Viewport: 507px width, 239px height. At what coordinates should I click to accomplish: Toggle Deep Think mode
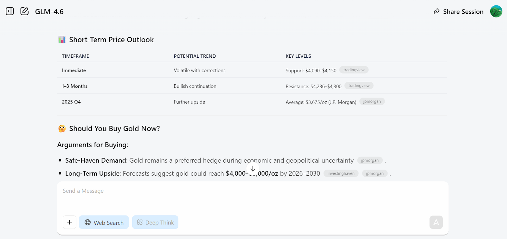pos(155,222)
